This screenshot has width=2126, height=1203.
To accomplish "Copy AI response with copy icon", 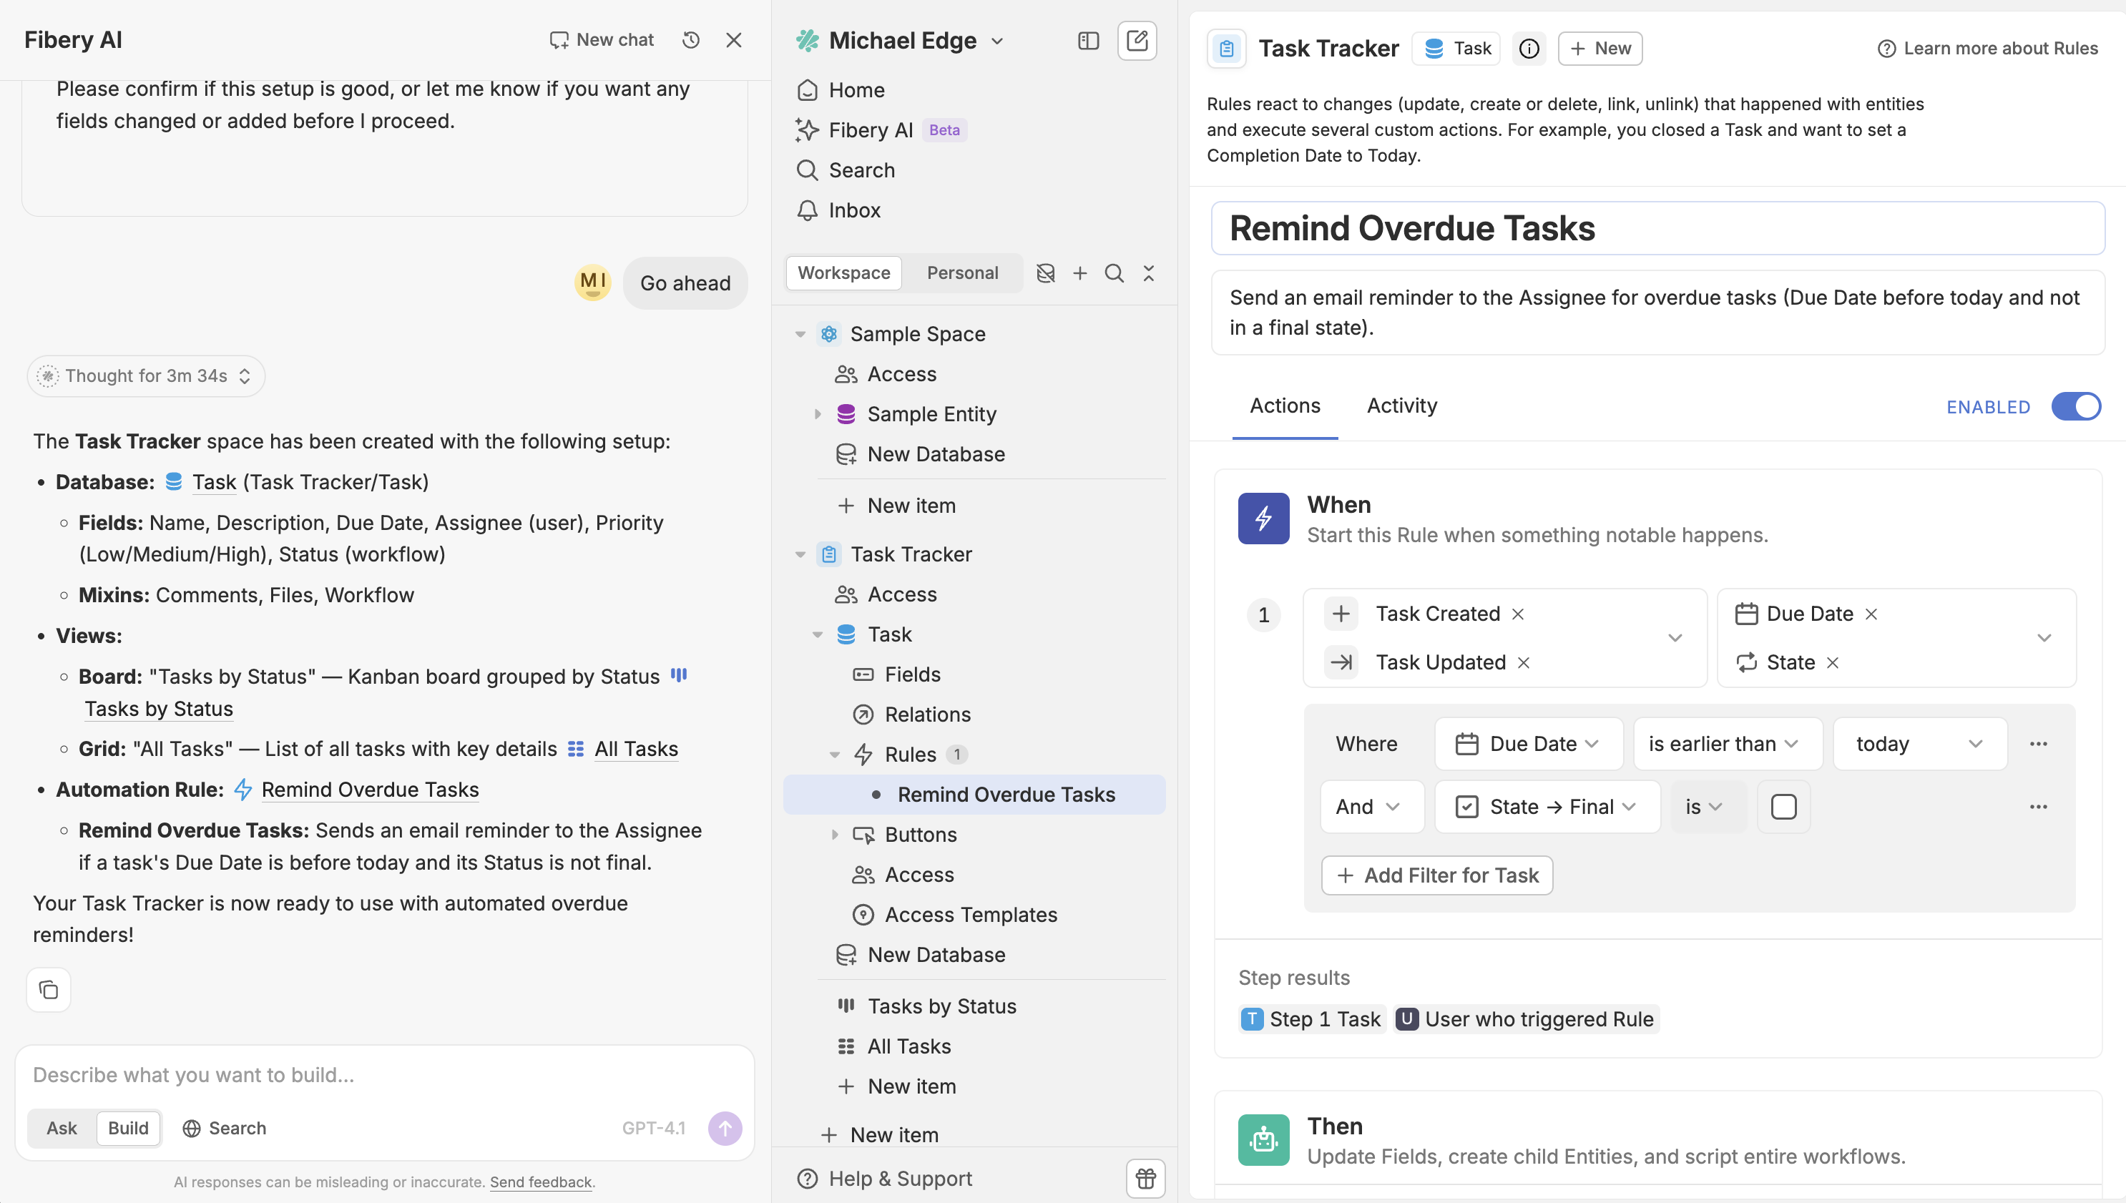I will point(49,989).
